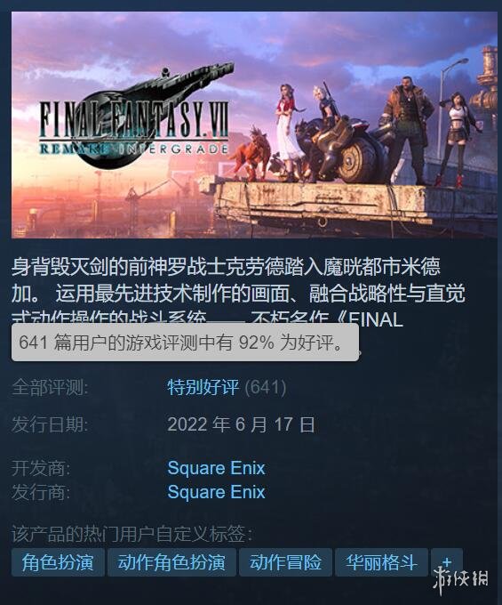Click the 发行商 label
The image size is (502, 605).
click(x=41, y=492)
